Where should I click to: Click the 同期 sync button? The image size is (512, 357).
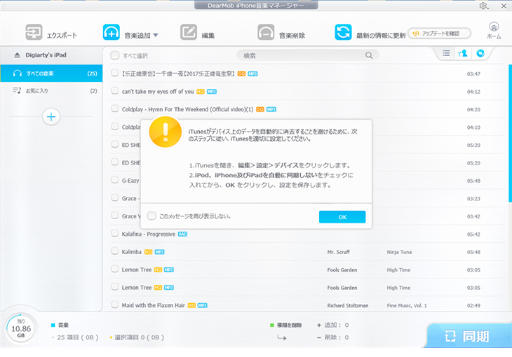[468, 336]
